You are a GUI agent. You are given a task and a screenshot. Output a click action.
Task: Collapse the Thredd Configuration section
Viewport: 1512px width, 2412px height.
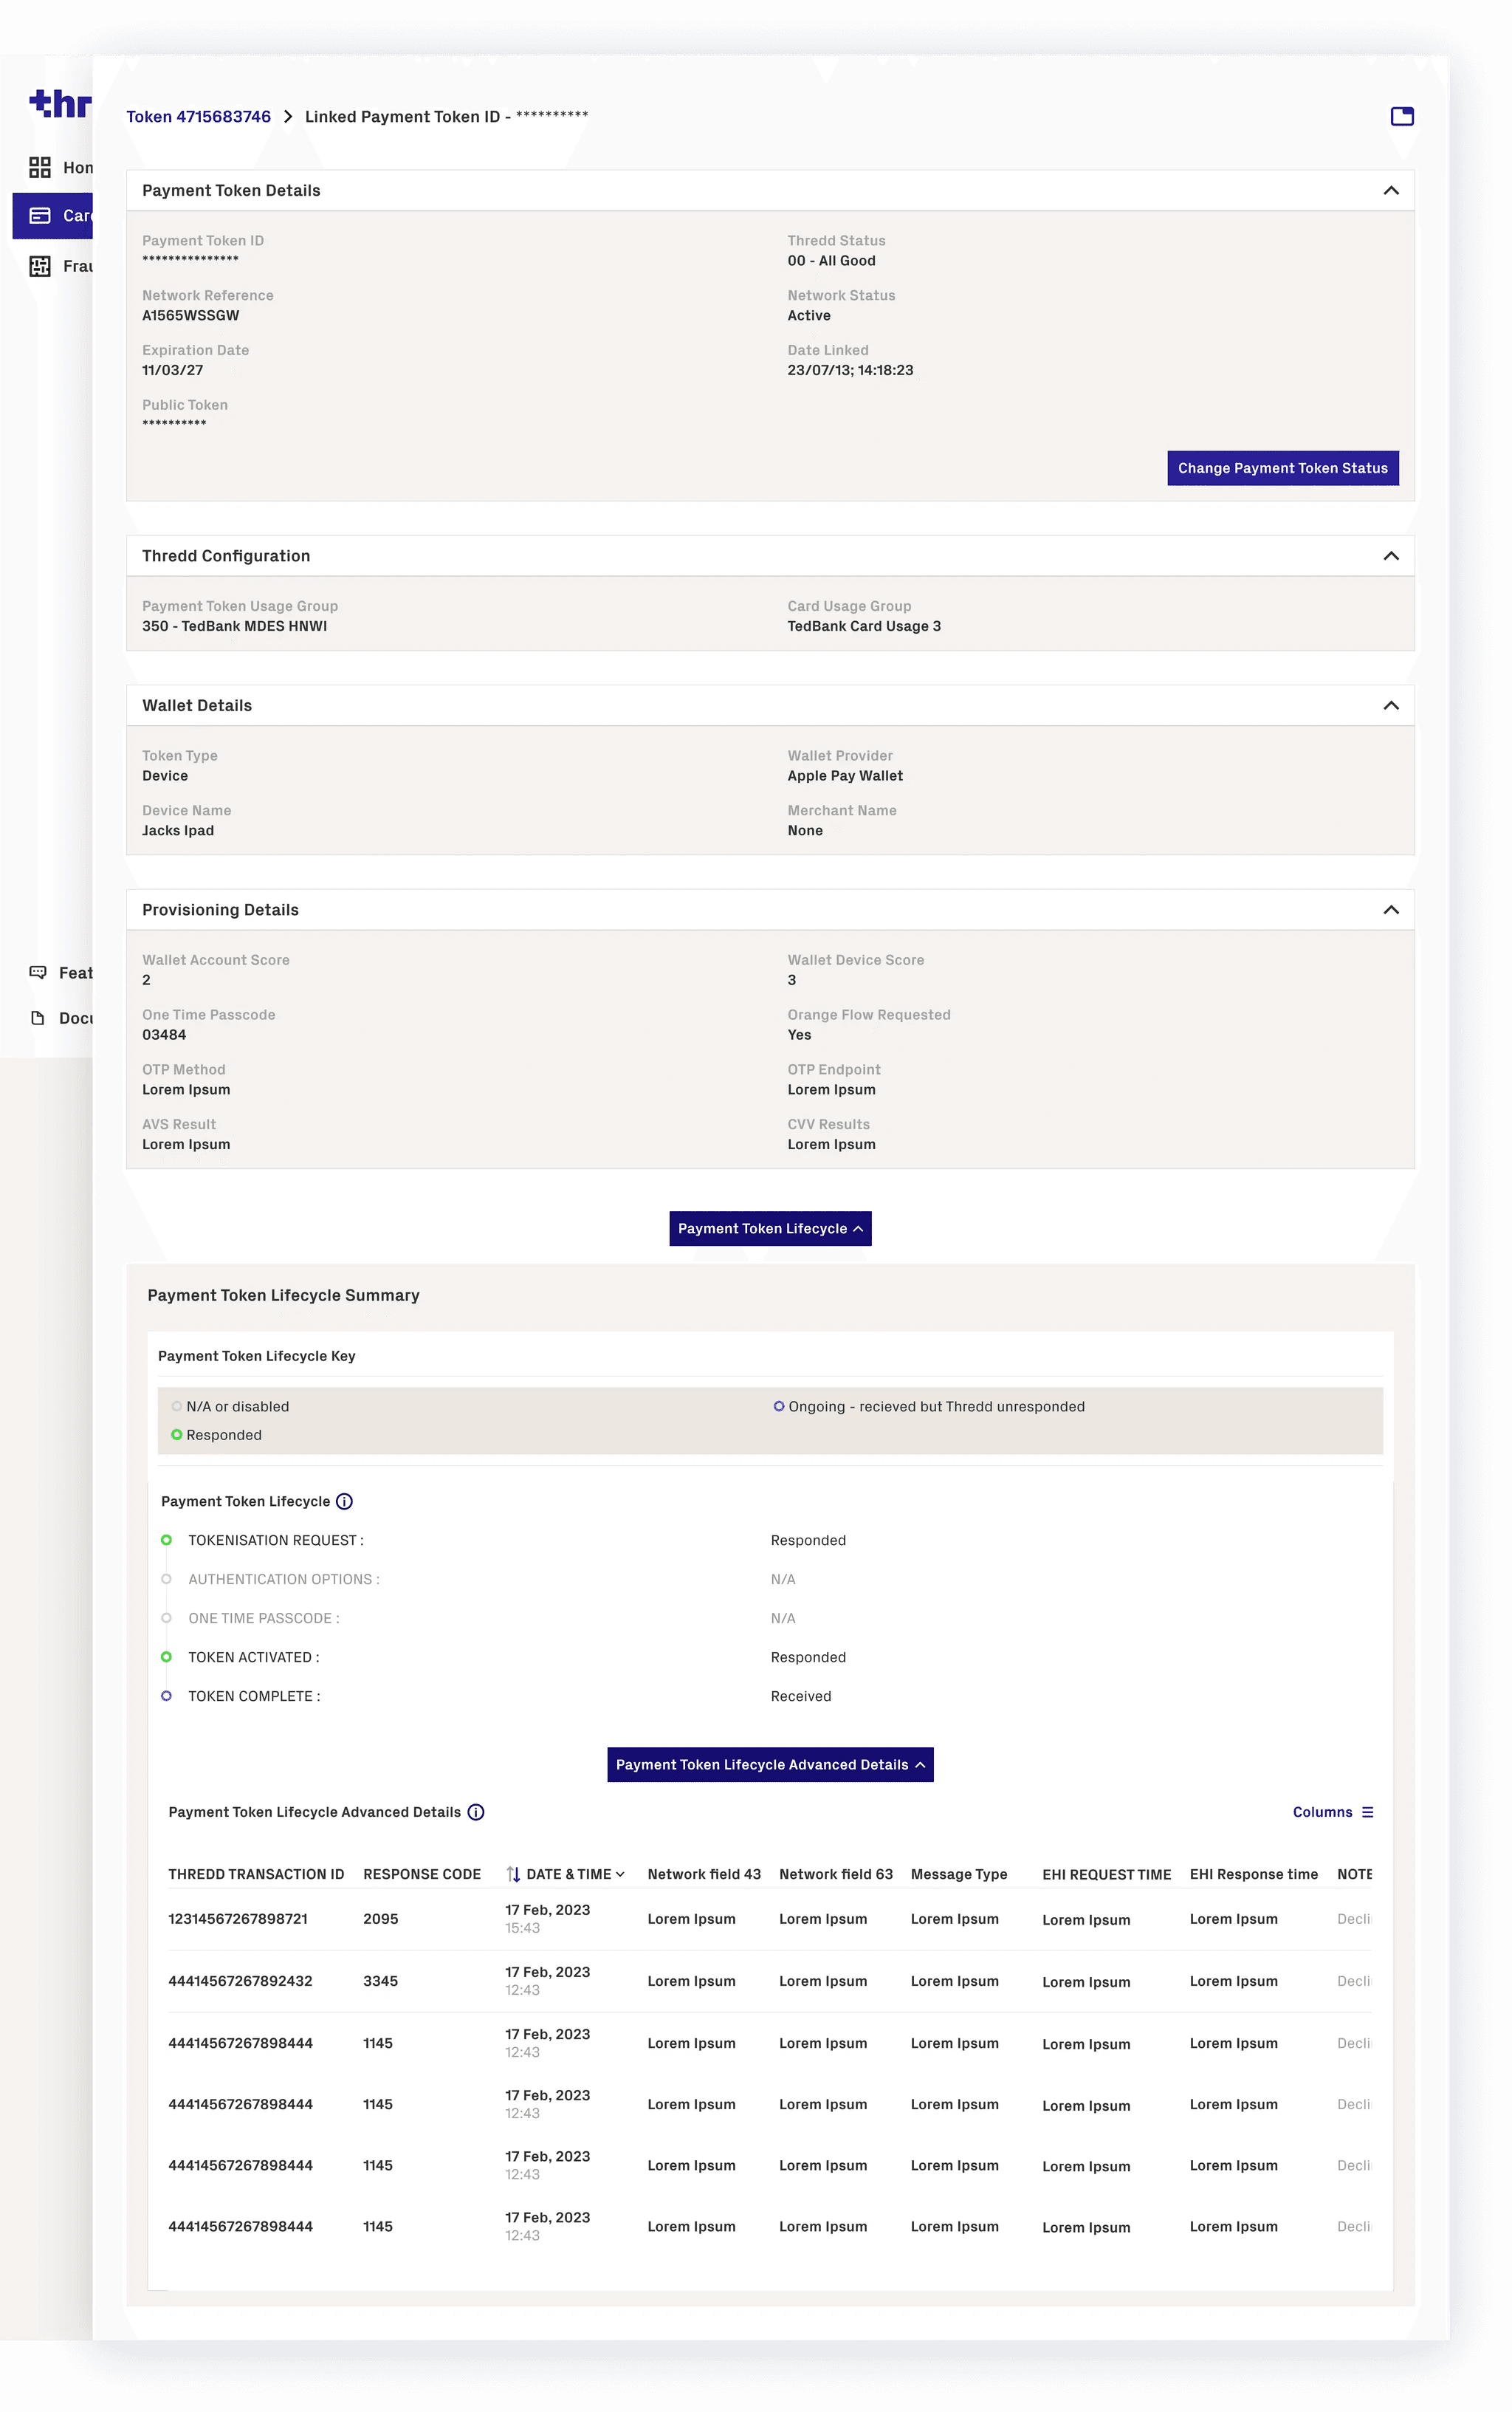[x=1390, y=556]
